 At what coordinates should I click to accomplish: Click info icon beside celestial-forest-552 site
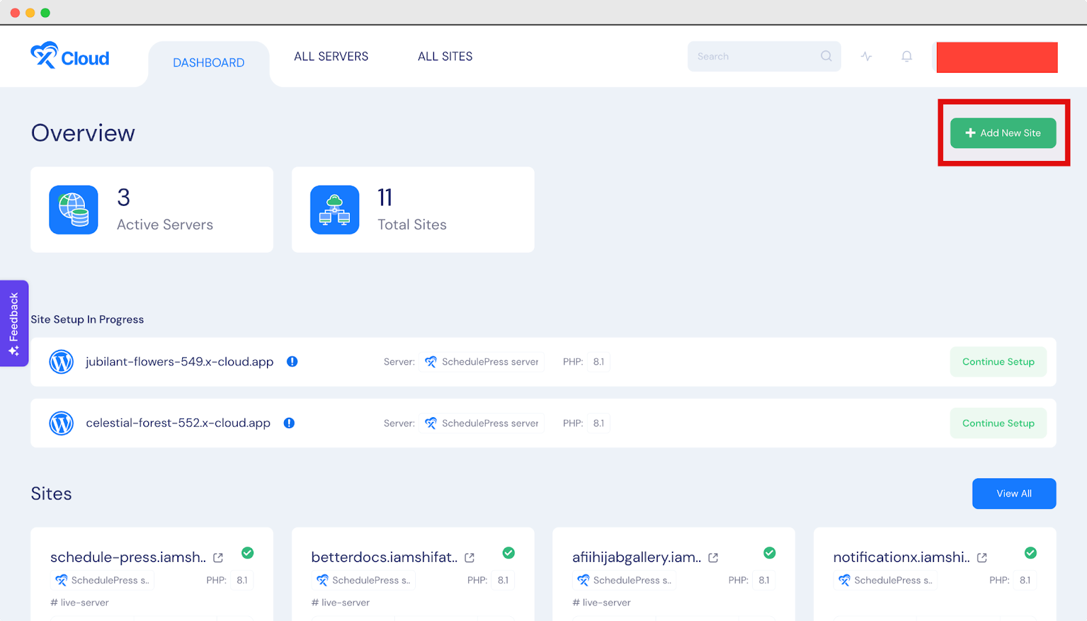click(x=289, y=423)
